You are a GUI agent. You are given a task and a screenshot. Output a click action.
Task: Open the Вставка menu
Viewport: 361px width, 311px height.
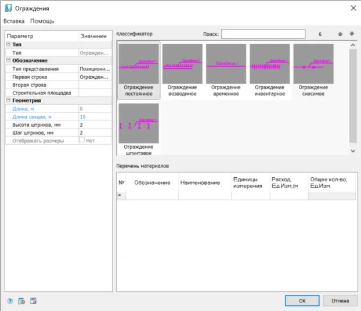[x=14, y=21]
